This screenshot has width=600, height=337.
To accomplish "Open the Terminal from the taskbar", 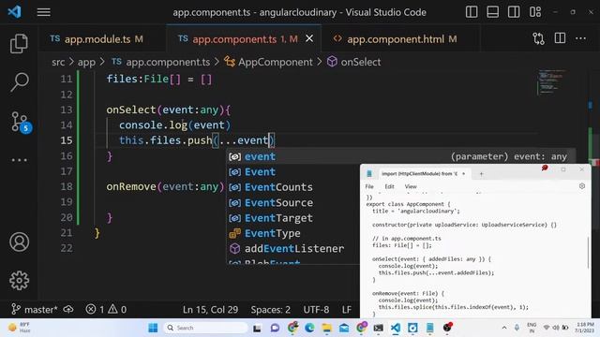I will 378,328.
